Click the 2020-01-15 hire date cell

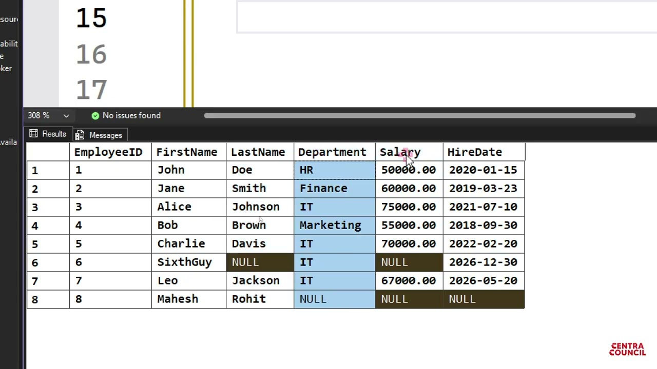[484, 170]
